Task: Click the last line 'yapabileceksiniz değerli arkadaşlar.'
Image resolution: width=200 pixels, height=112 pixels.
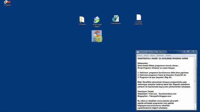Action: 153,108
